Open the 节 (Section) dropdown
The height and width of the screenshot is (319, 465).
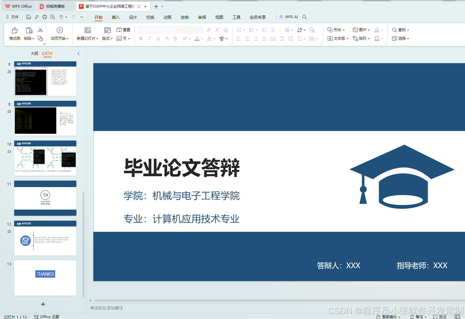123,39
